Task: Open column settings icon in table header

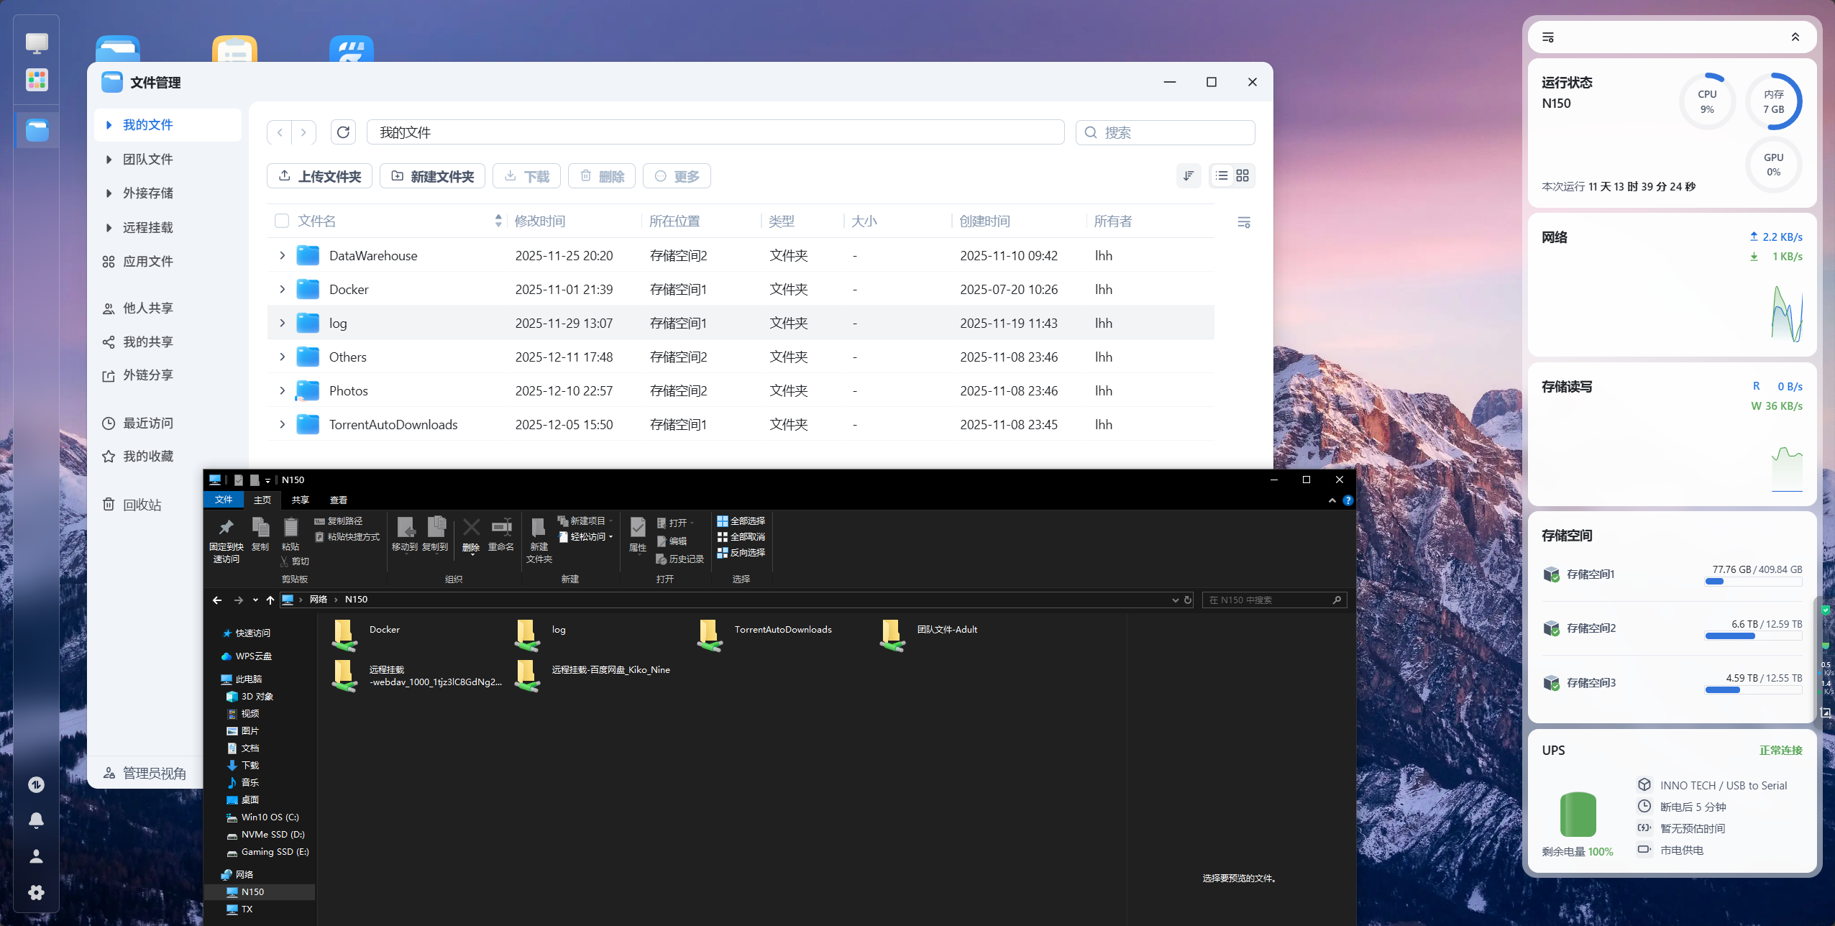Action: point(1243,222)
